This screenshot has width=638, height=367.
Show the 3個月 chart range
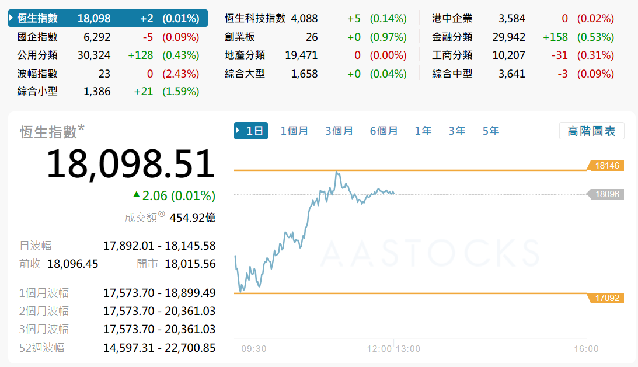click(x=339, y=131)
